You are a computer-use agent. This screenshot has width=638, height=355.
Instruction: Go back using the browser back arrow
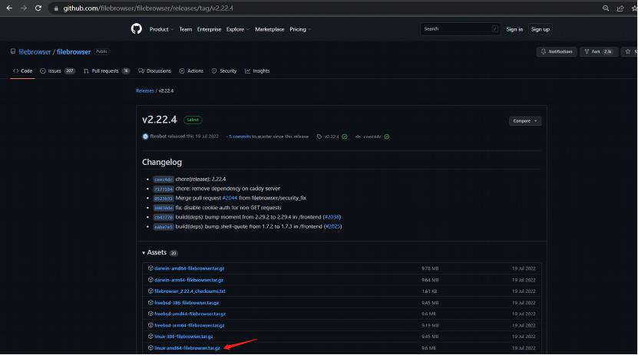tap(9, 8)
